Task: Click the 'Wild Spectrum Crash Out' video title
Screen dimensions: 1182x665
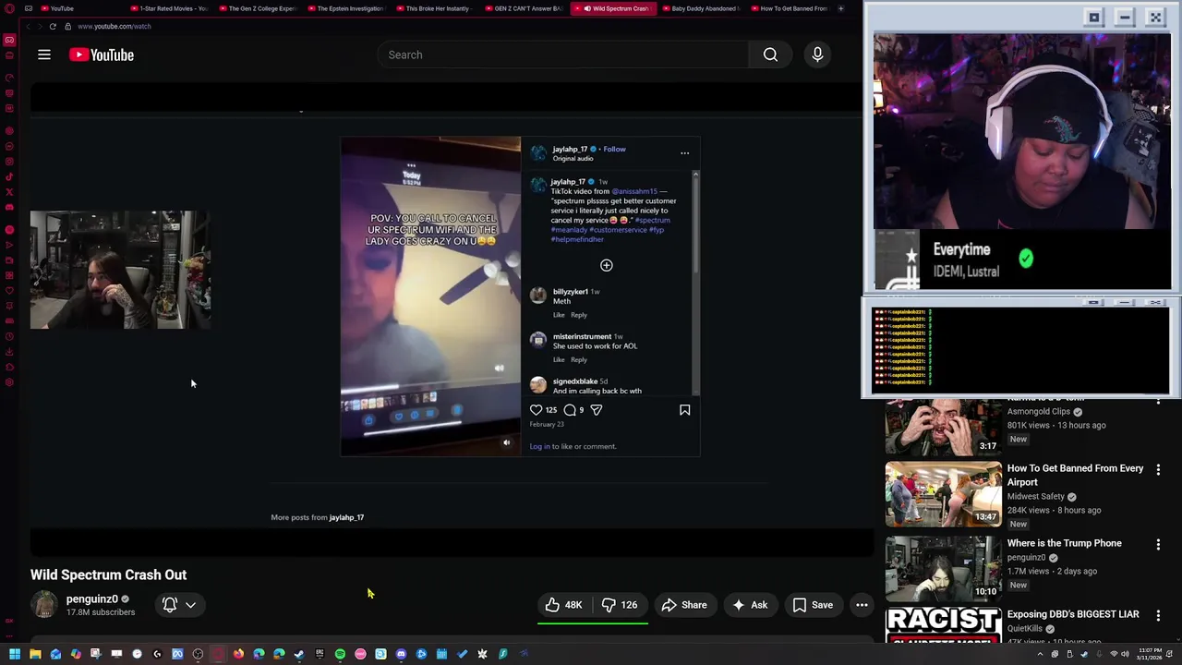Action: click(108, 574)
